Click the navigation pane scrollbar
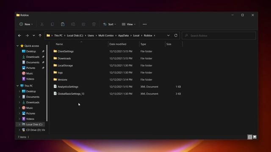271x152 pixels. coord(47,83)
